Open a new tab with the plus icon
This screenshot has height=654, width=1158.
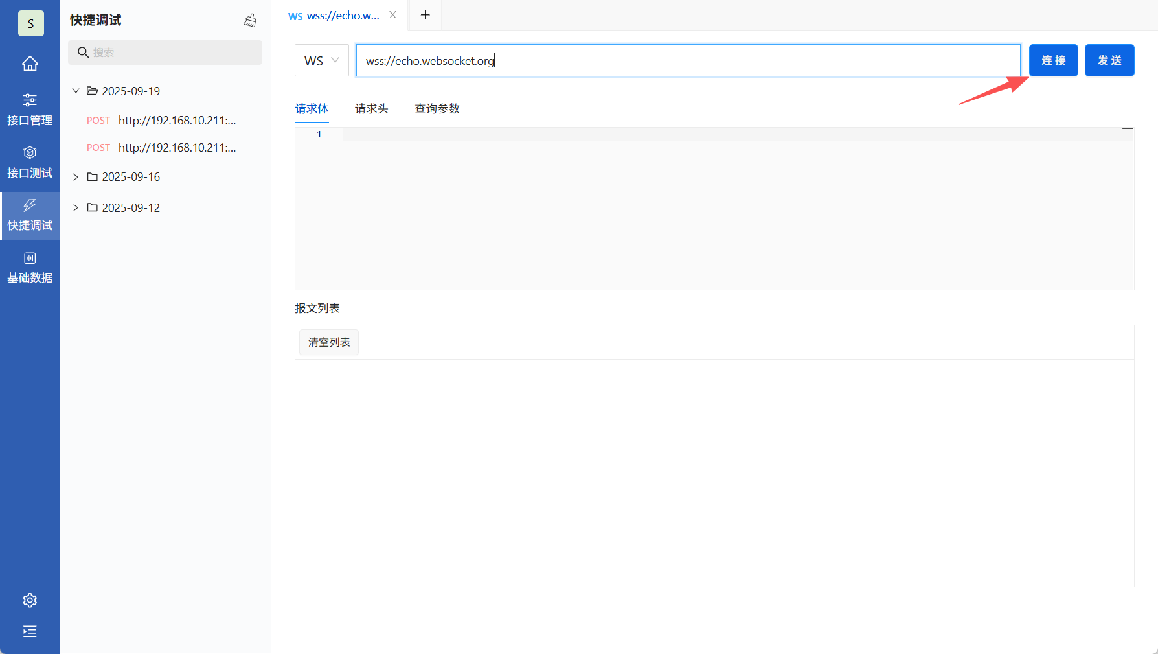425,14
